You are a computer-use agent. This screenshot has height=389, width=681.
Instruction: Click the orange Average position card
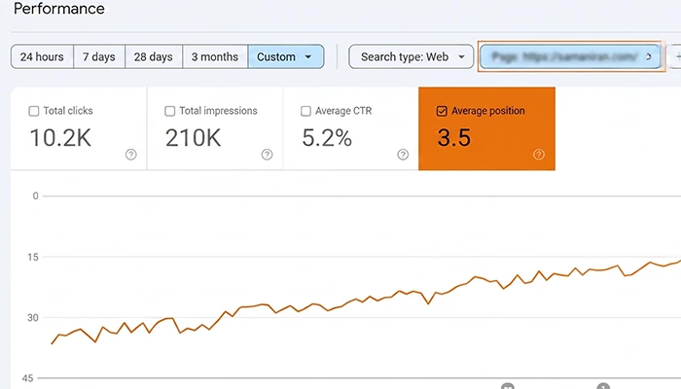(486, 128)
